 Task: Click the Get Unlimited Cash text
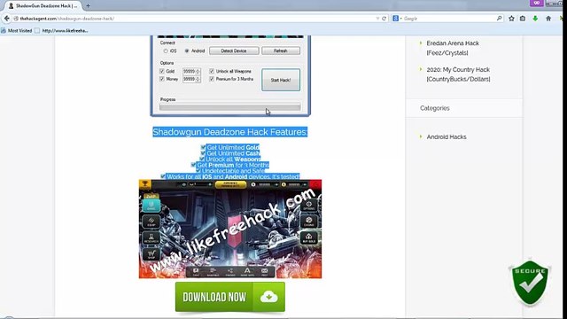pyautogui.click(x=233, y=153)
